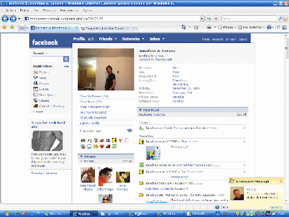The height and width of the screenshot is (217, 289).
Task: Open the Inbox dropdown arrow
Action: click(163, 38)
